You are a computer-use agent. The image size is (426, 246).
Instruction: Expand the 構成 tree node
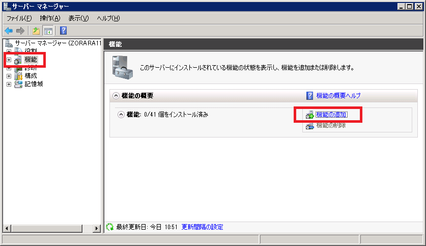[9, 76]
